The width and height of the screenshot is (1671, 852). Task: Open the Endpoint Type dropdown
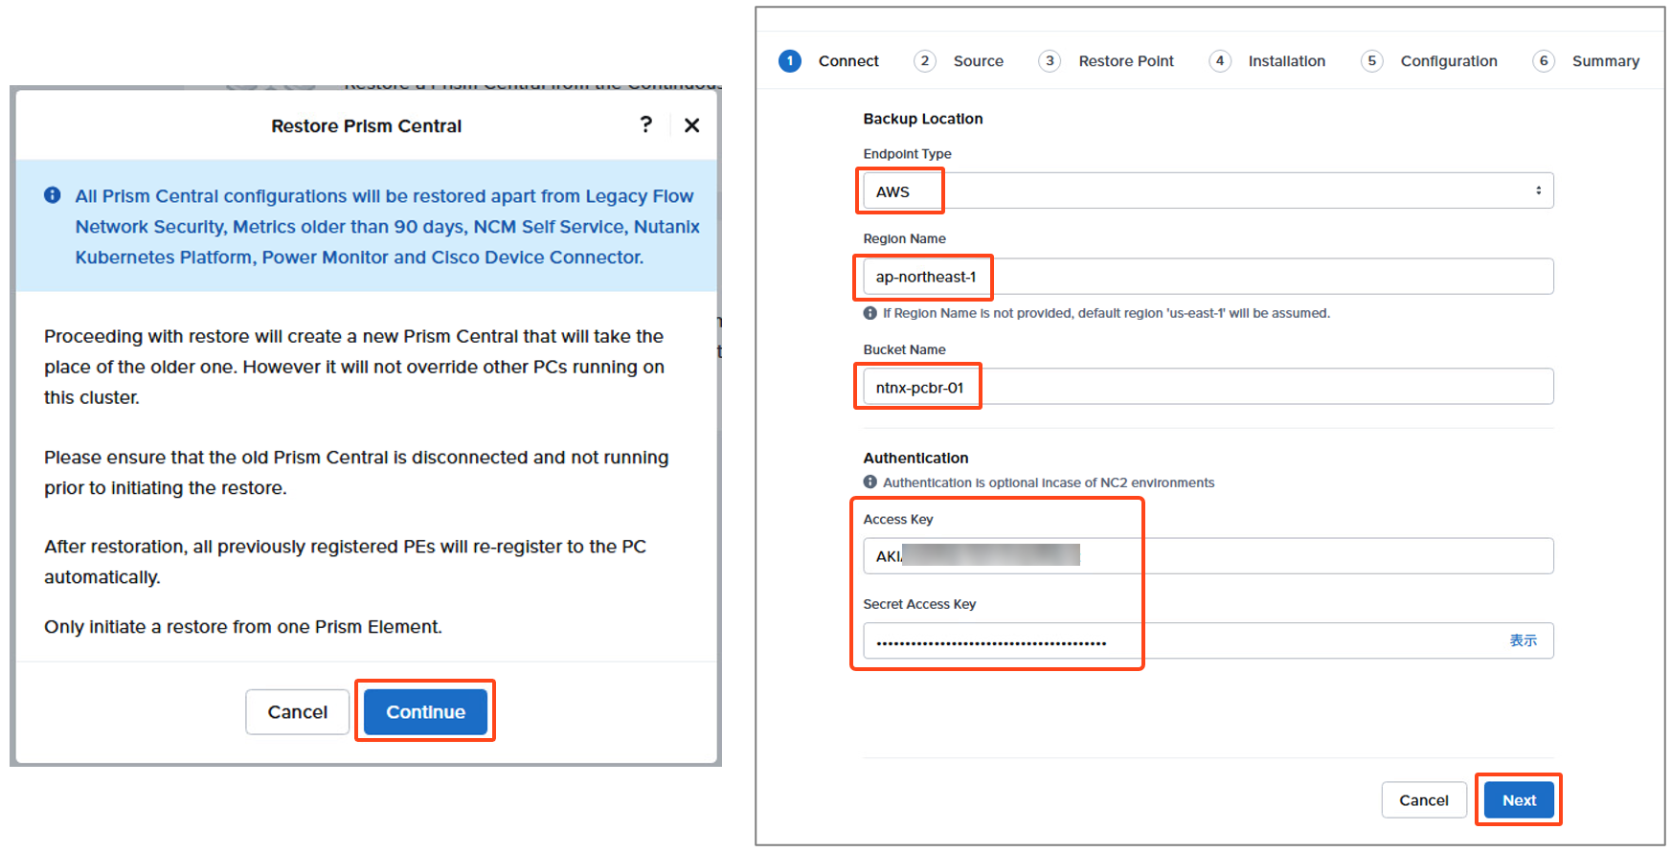coord(1208,191)
